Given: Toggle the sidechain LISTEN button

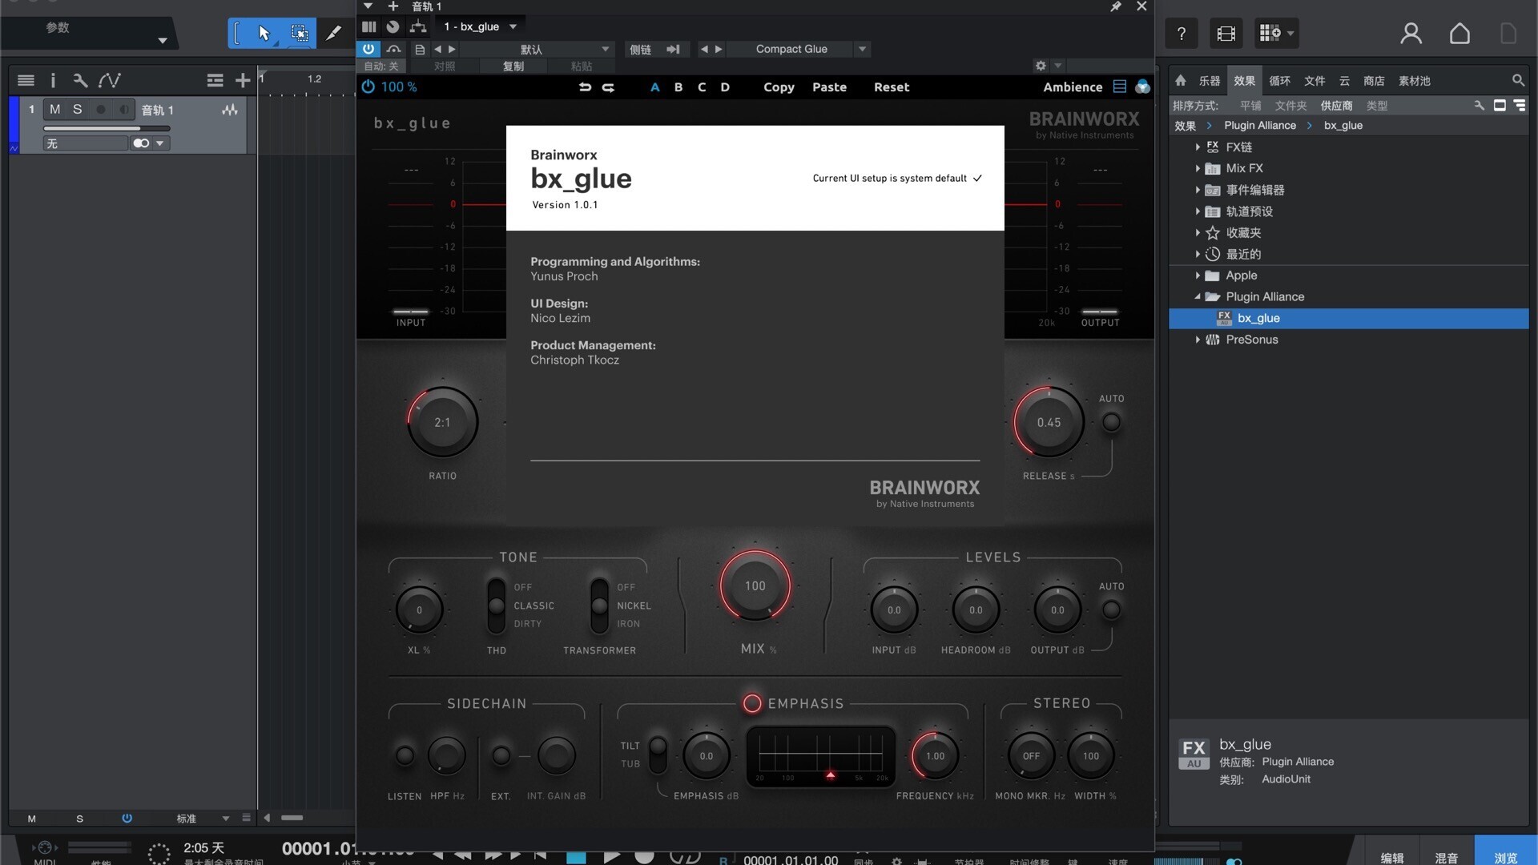Looking at the screenshot, I should tap(405, 754).
